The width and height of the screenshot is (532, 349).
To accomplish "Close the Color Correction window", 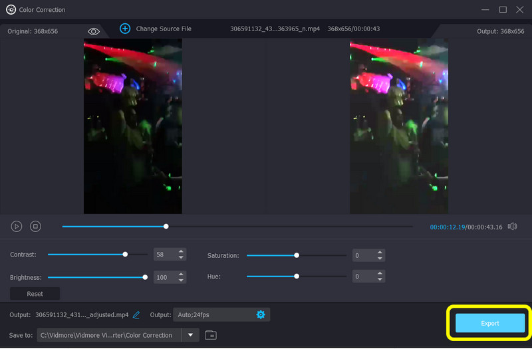I will 520,9.
